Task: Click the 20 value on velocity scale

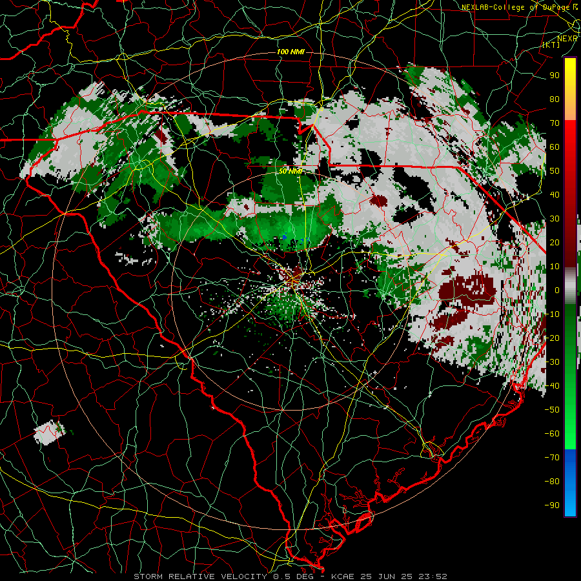Action: point(555,243)
